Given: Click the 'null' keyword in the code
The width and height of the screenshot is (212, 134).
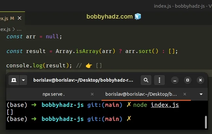Looking at the screenshot, I should click(52, 36).
